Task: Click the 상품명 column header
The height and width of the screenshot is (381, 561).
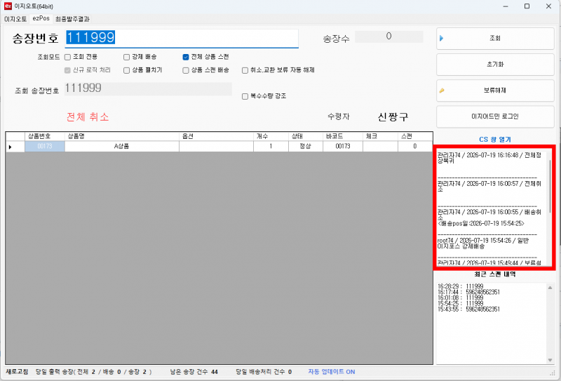Action: tap(122, 136)
